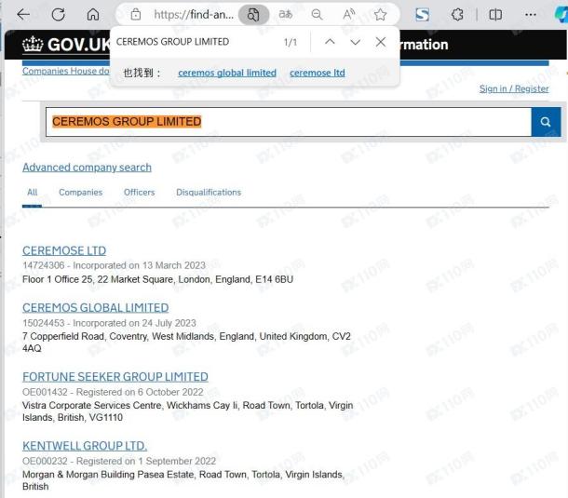Viewport: 568px width, 498px height.
Task: Click the blue search magnifier button
Action: [546, 122]
